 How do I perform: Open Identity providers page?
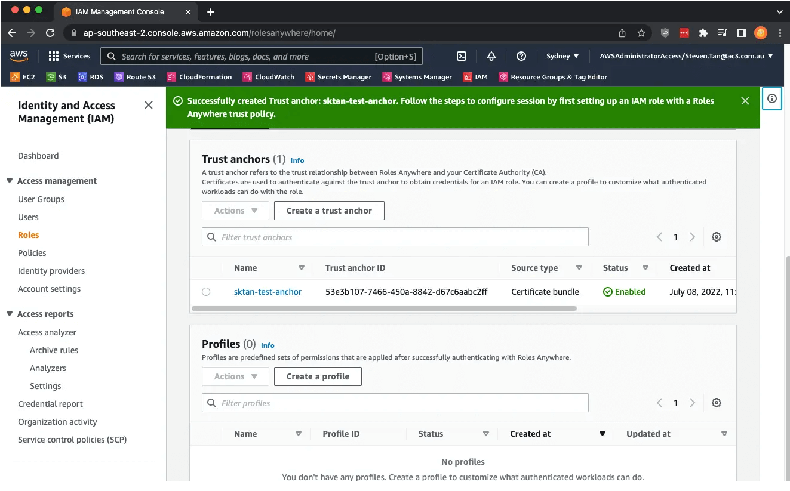click(51, 271)
